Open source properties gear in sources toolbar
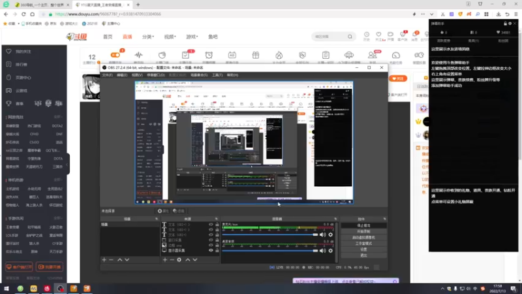 [x=179, y=259]
